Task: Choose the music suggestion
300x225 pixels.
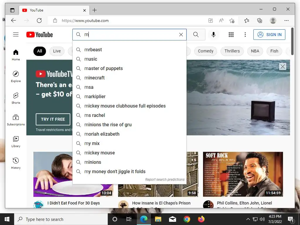Action: [x=129, y=59]
